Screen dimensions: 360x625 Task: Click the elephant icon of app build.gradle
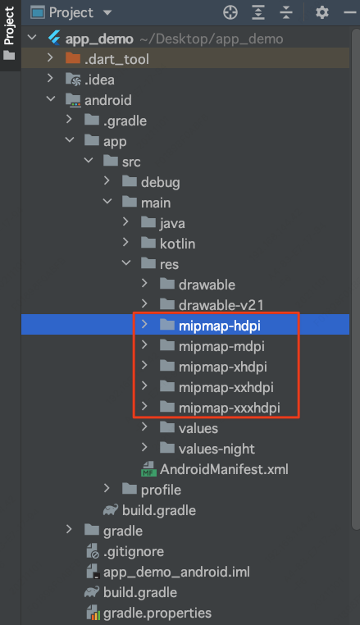click(x=111, y=510)
